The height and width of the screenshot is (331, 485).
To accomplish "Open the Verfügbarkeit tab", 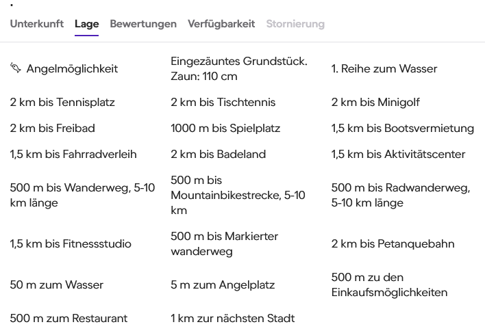I will click(x=221, y=24).
